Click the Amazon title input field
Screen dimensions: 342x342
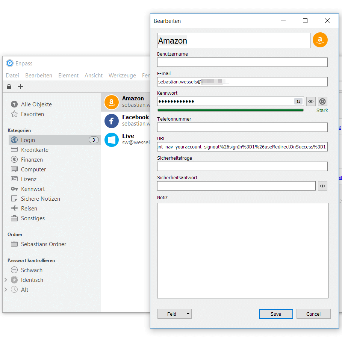[234, 41]
